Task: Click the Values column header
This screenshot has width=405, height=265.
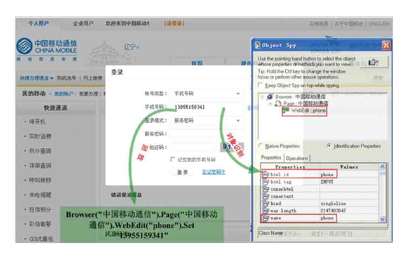Action: (x=349, y=167)
